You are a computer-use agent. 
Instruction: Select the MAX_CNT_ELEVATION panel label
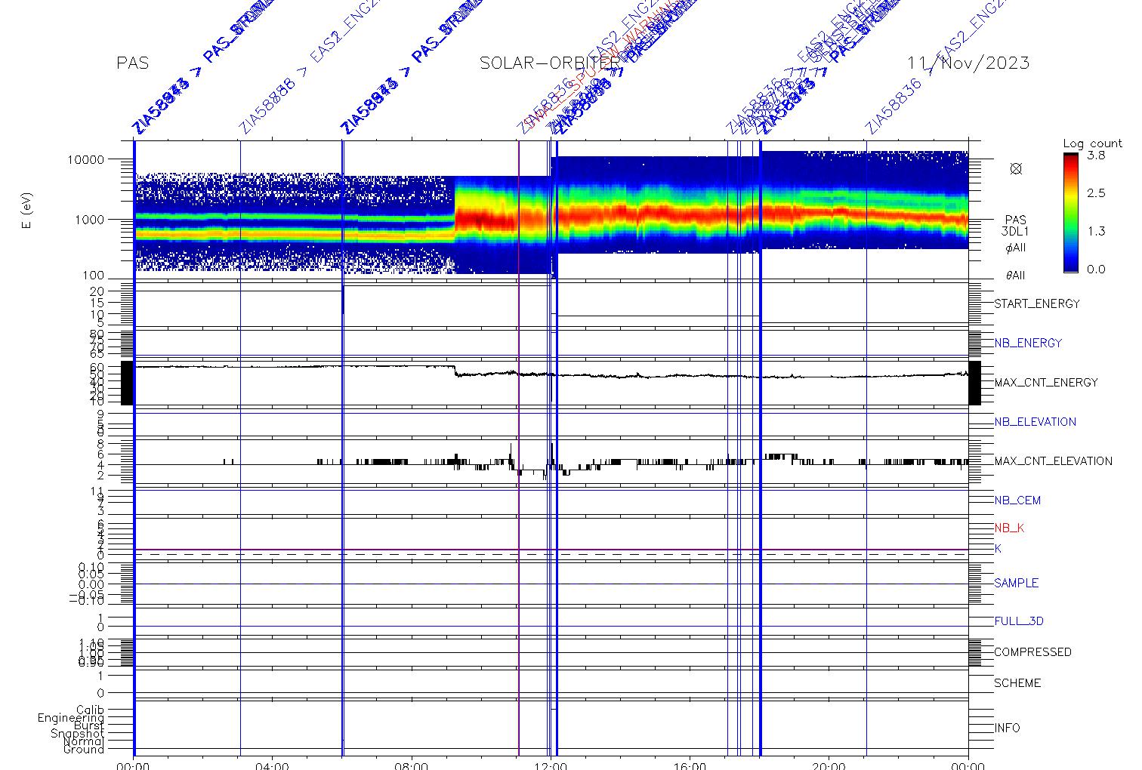pyautogui.click(x=1053, y=461)
